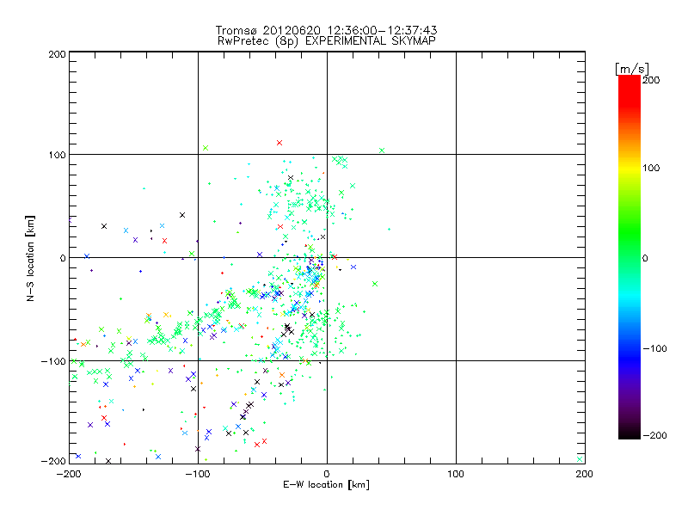Image resolution: width=688 pixels, height=516 pixels.
Task: Click the green X marker at bottom-right plot corner
Action: (580, 459)
